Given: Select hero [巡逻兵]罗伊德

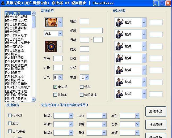Looking at the screenshot, I should [x=18, y=95].
